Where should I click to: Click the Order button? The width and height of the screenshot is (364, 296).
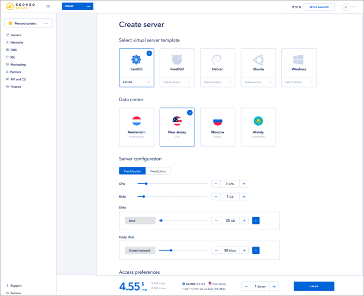click(314, 286)
